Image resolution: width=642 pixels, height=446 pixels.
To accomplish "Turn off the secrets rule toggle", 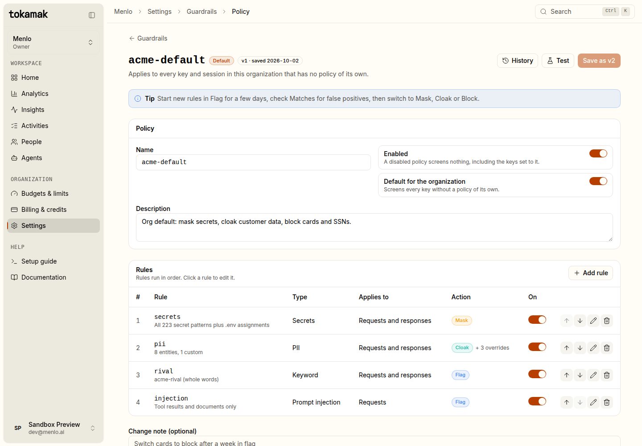I will tap(537, 319).
